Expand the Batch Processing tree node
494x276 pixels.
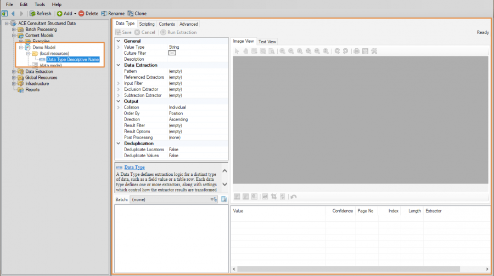(x=14, y=30)
